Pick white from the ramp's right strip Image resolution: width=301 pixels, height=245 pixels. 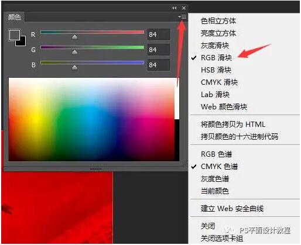177,98
